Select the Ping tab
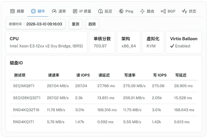 (126, 11)
